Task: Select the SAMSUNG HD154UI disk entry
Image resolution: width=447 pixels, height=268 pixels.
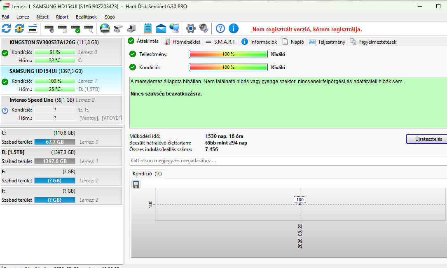Action: [61, 80]
